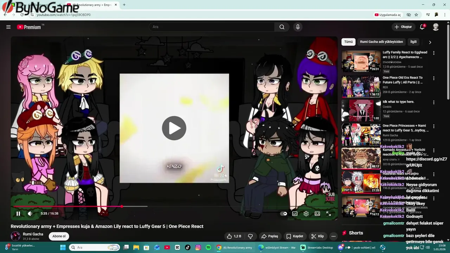
Task: Mute the video using the speaker icon
Action: pos(30,213)
